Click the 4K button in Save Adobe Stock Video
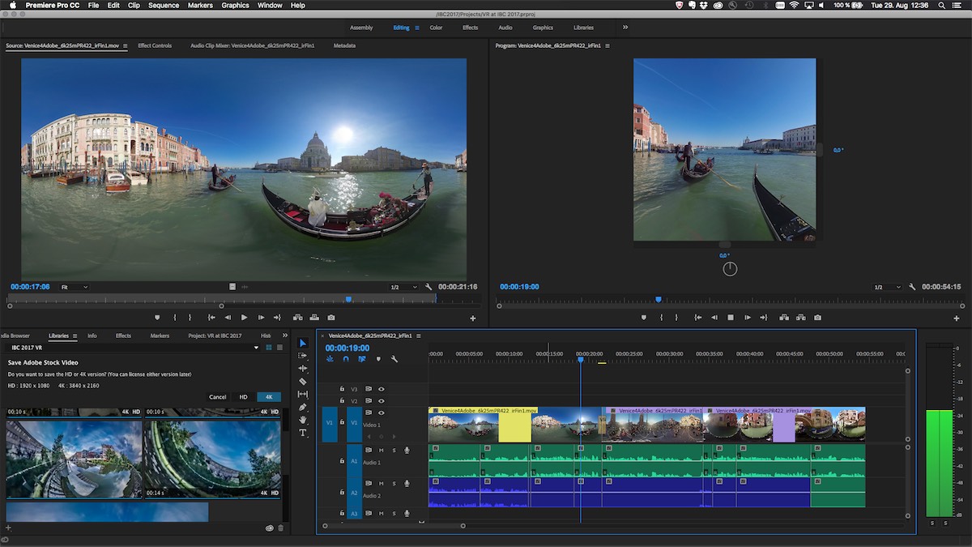Screen dimensions: 972x547 268,397
